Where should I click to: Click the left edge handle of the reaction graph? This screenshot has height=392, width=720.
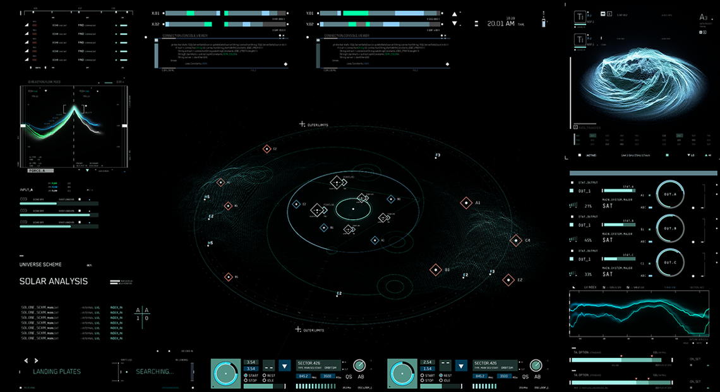[x=23, y=125]
